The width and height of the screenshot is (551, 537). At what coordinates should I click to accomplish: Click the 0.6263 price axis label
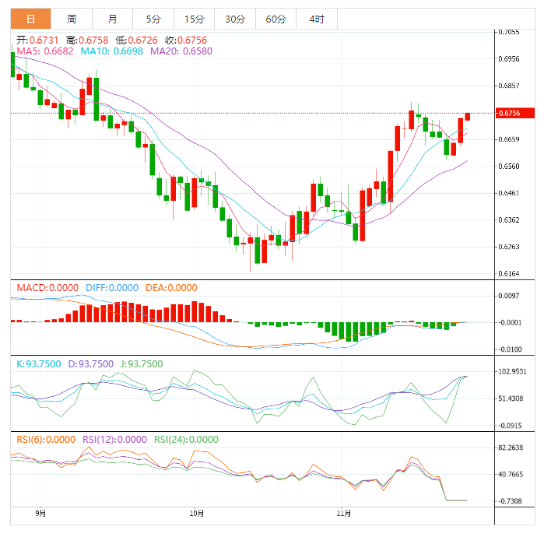[508, 247]
